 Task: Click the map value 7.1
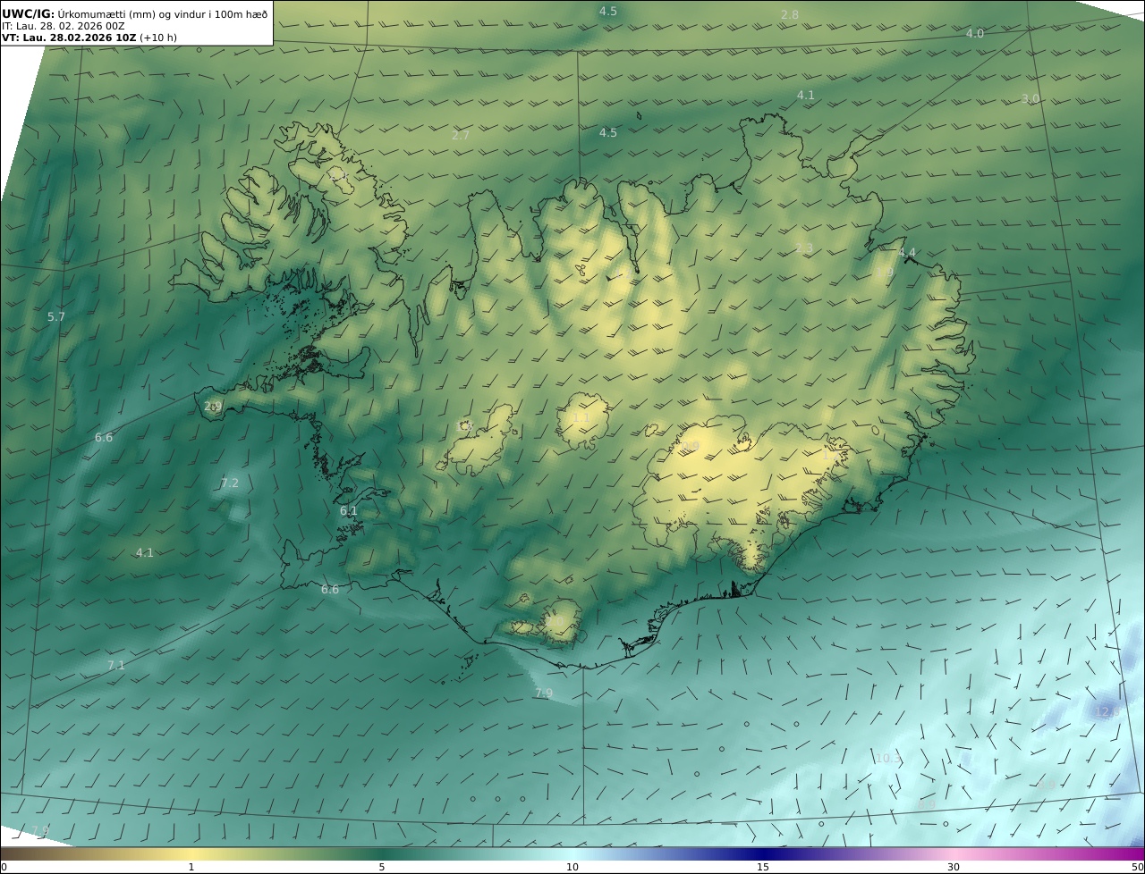(x=116, y=666)
